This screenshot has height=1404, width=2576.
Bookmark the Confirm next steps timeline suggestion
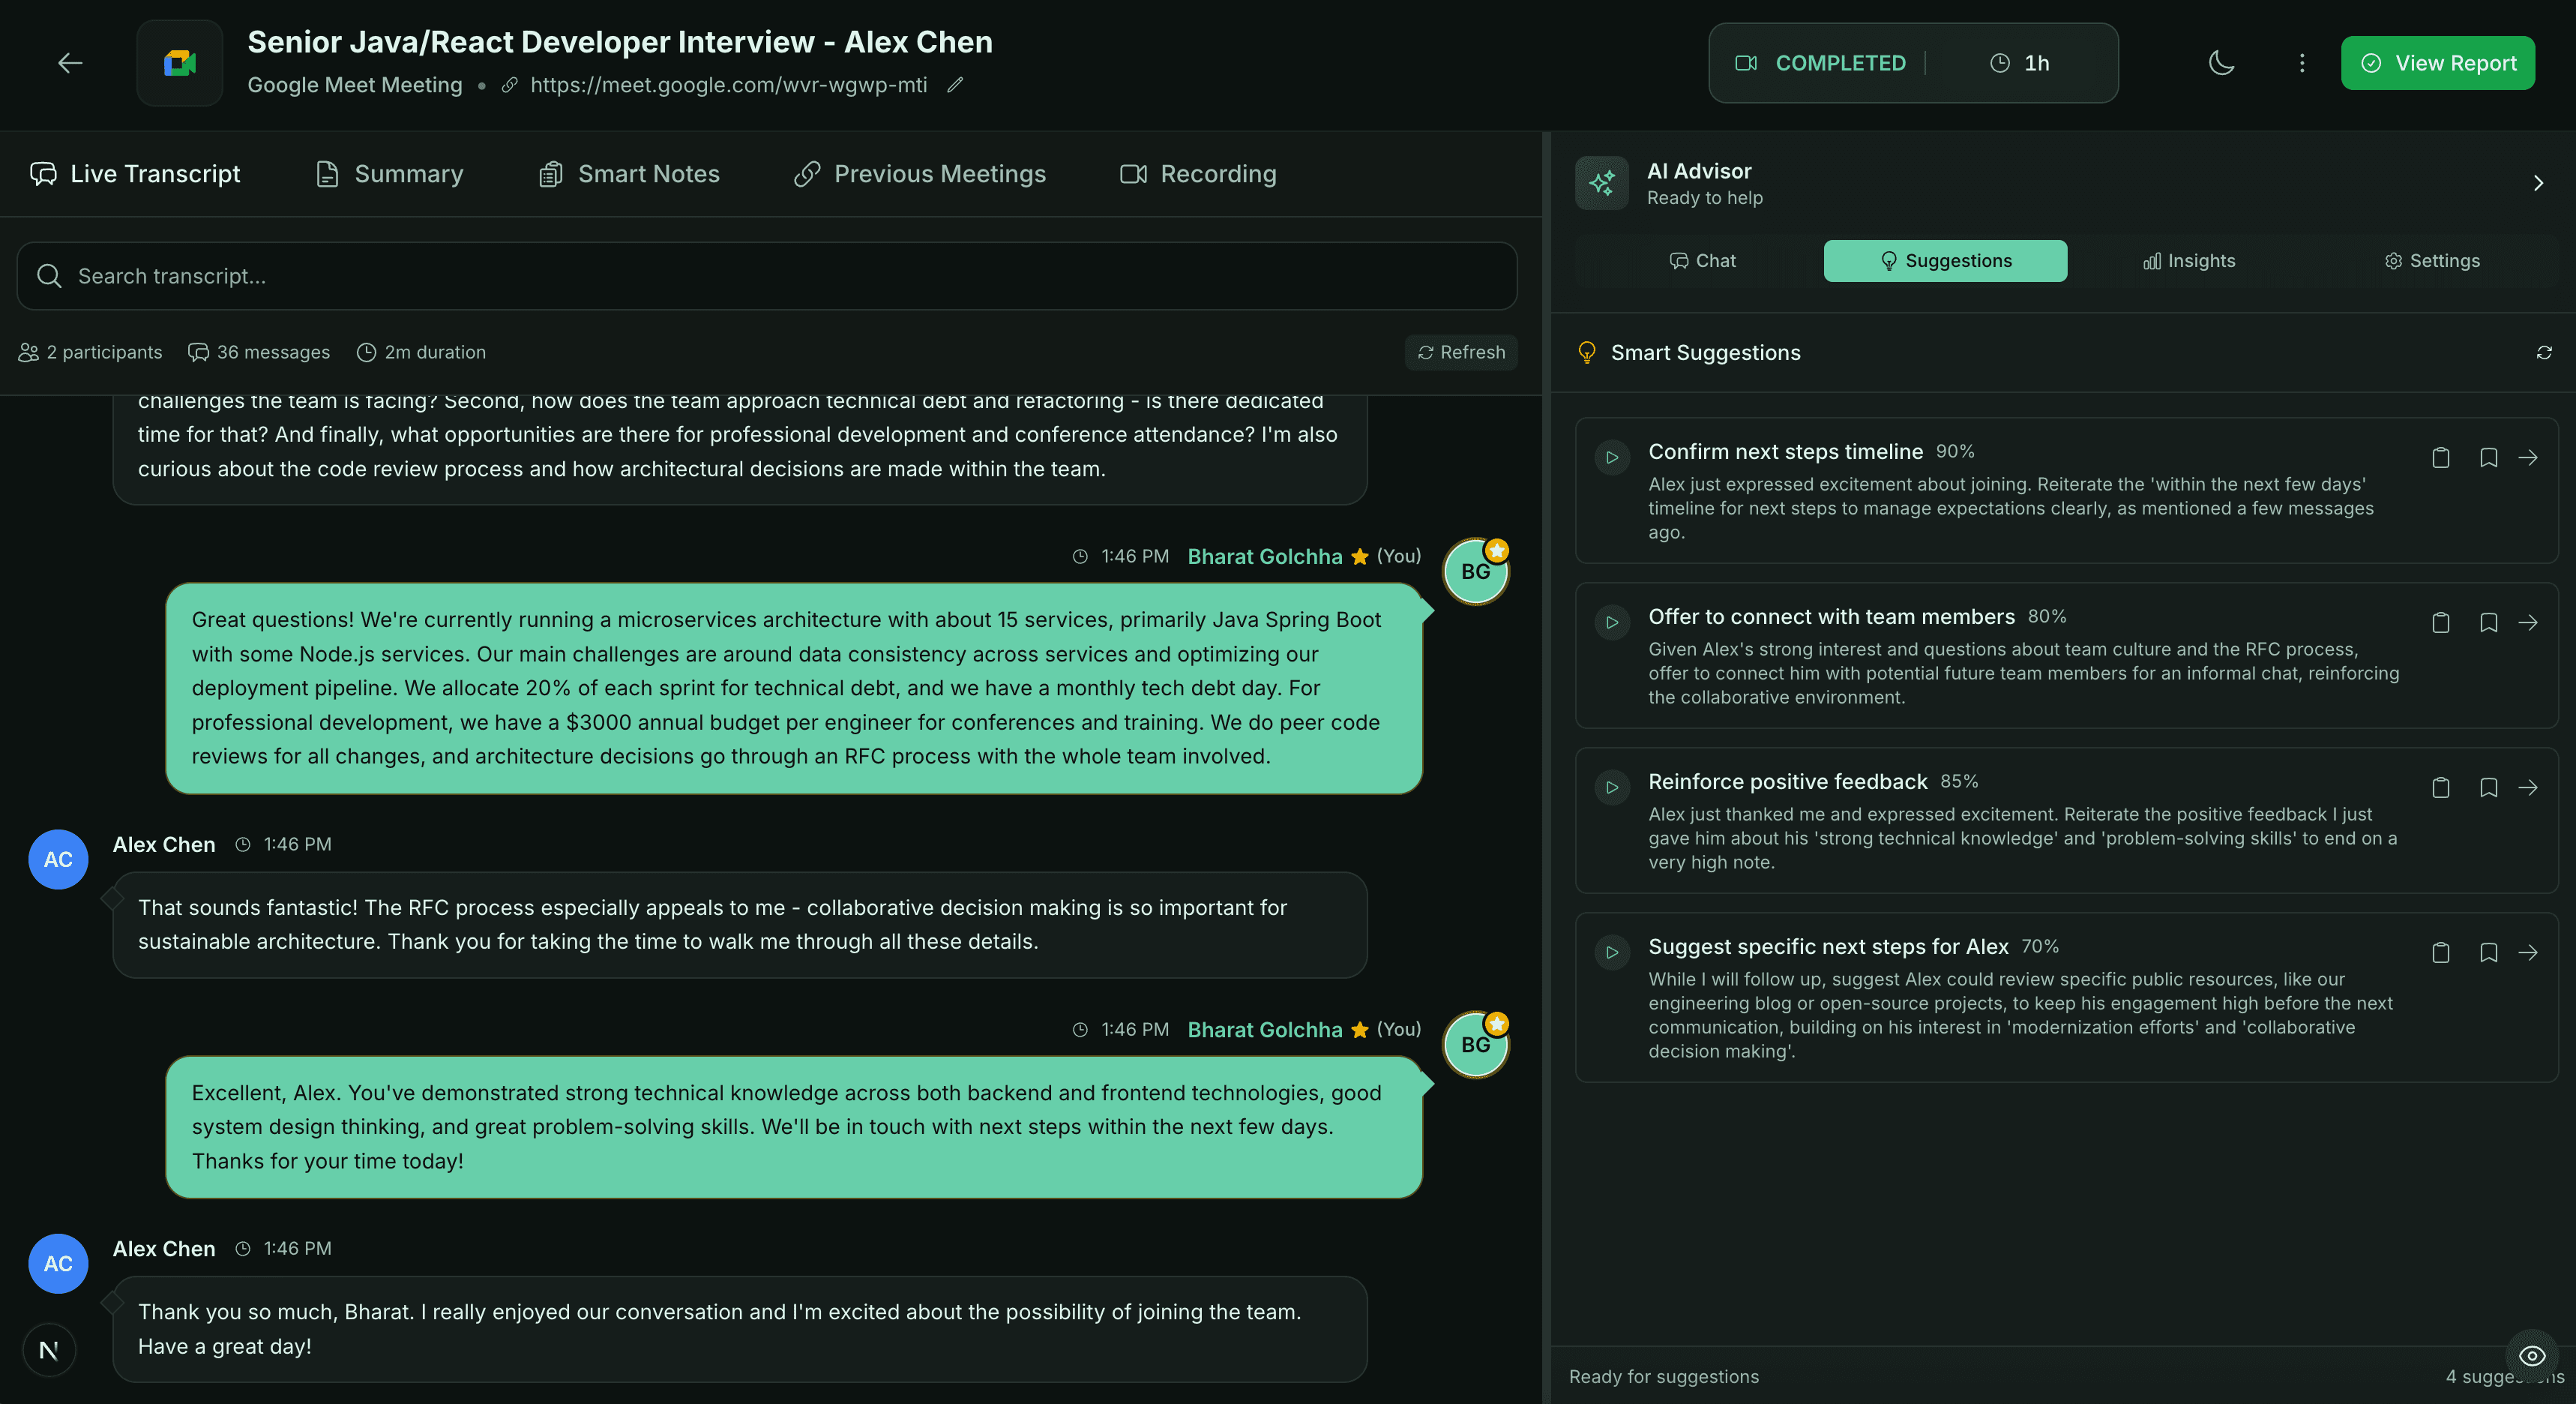(x=2488, y=457)
